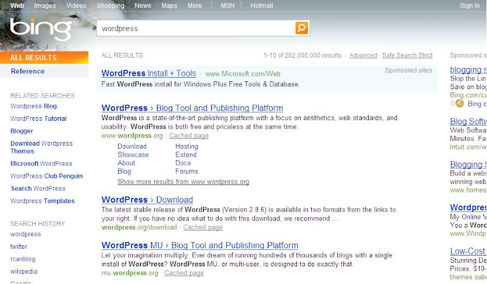Click the Bing cashback coin icon
Image resolution: width=487 pixels, height=284 pixels.
[x=460, y=104]
